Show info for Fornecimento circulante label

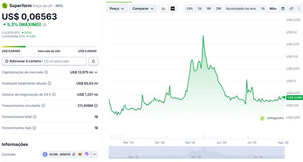[x=43, y=105]
